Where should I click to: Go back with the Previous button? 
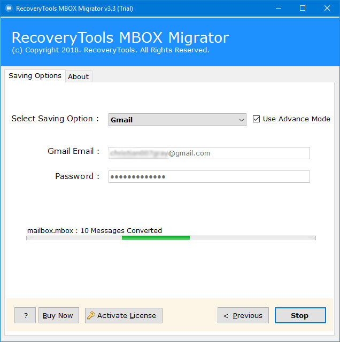tap(243, 315)
